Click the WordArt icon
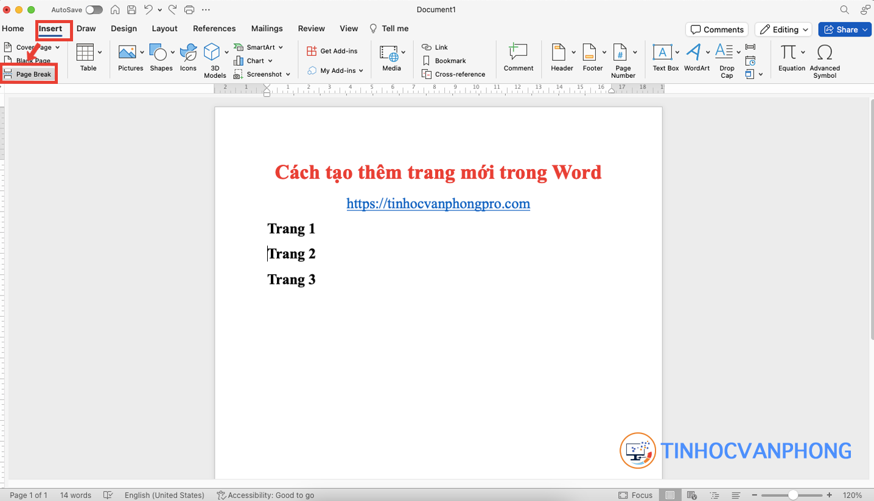This screenshot has height=501, width=874. coord(694,52)
